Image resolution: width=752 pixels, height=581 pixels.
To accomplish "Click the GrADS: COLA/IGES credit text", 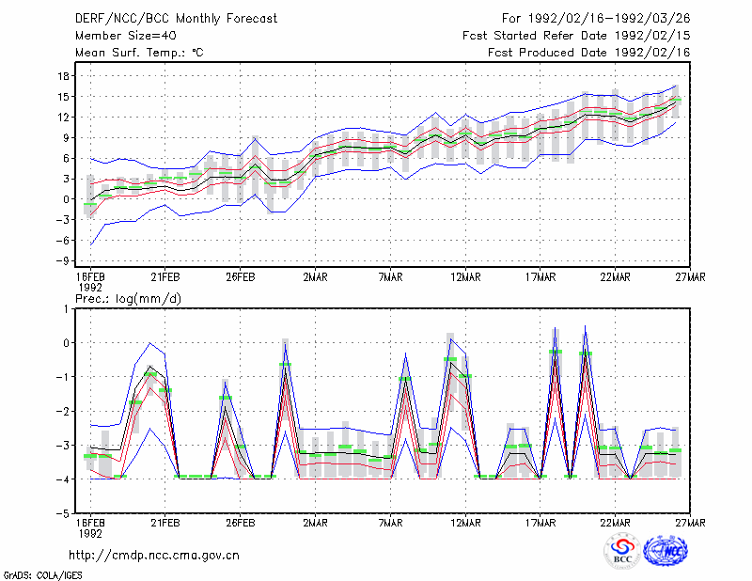I will coord(42,575).
